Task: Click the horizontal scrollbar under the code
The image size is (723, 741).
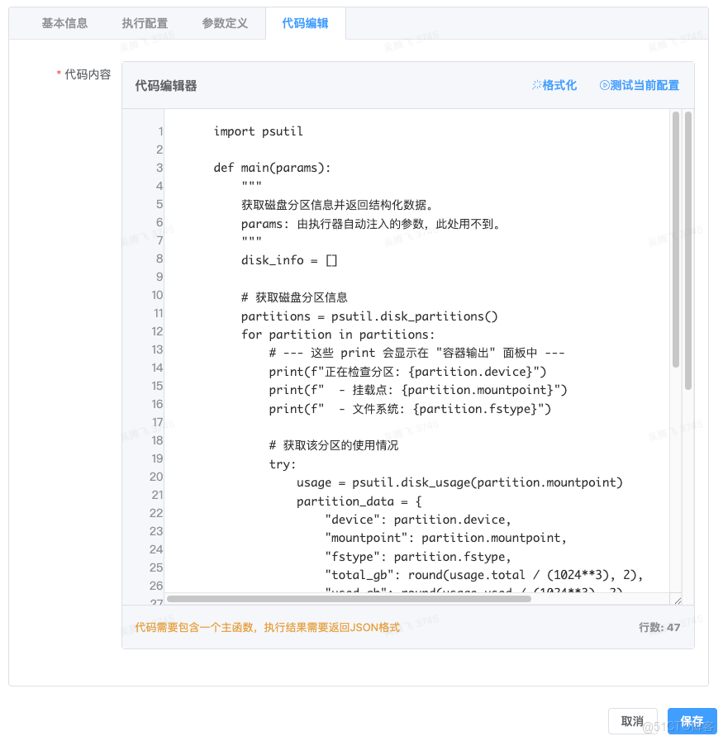Action: tap(349, 599)
